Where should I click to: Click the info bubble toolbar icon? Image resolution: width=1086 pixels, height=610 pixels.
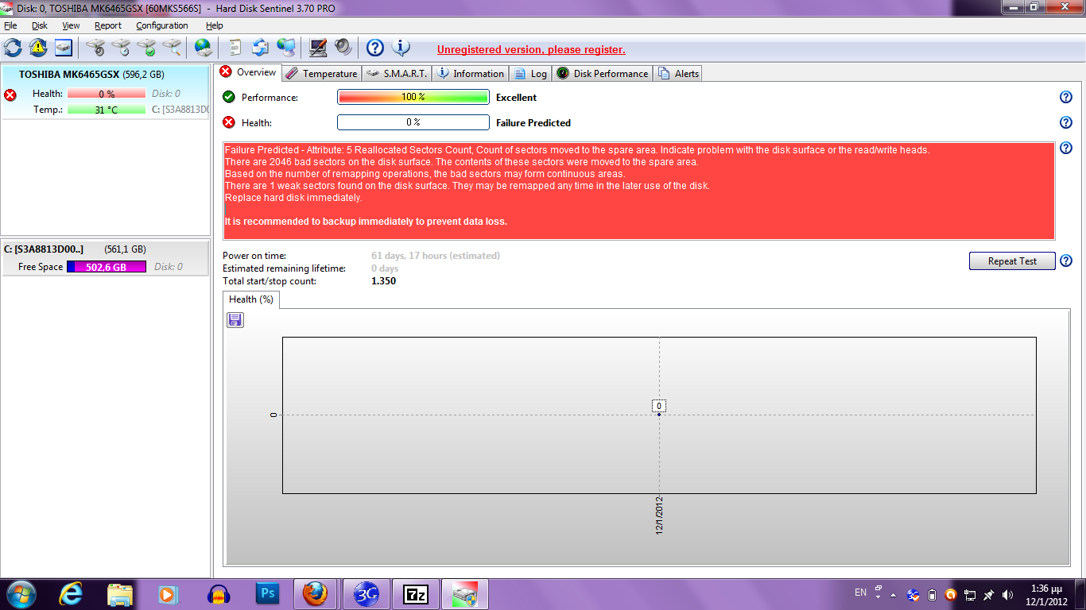(401, 48)
